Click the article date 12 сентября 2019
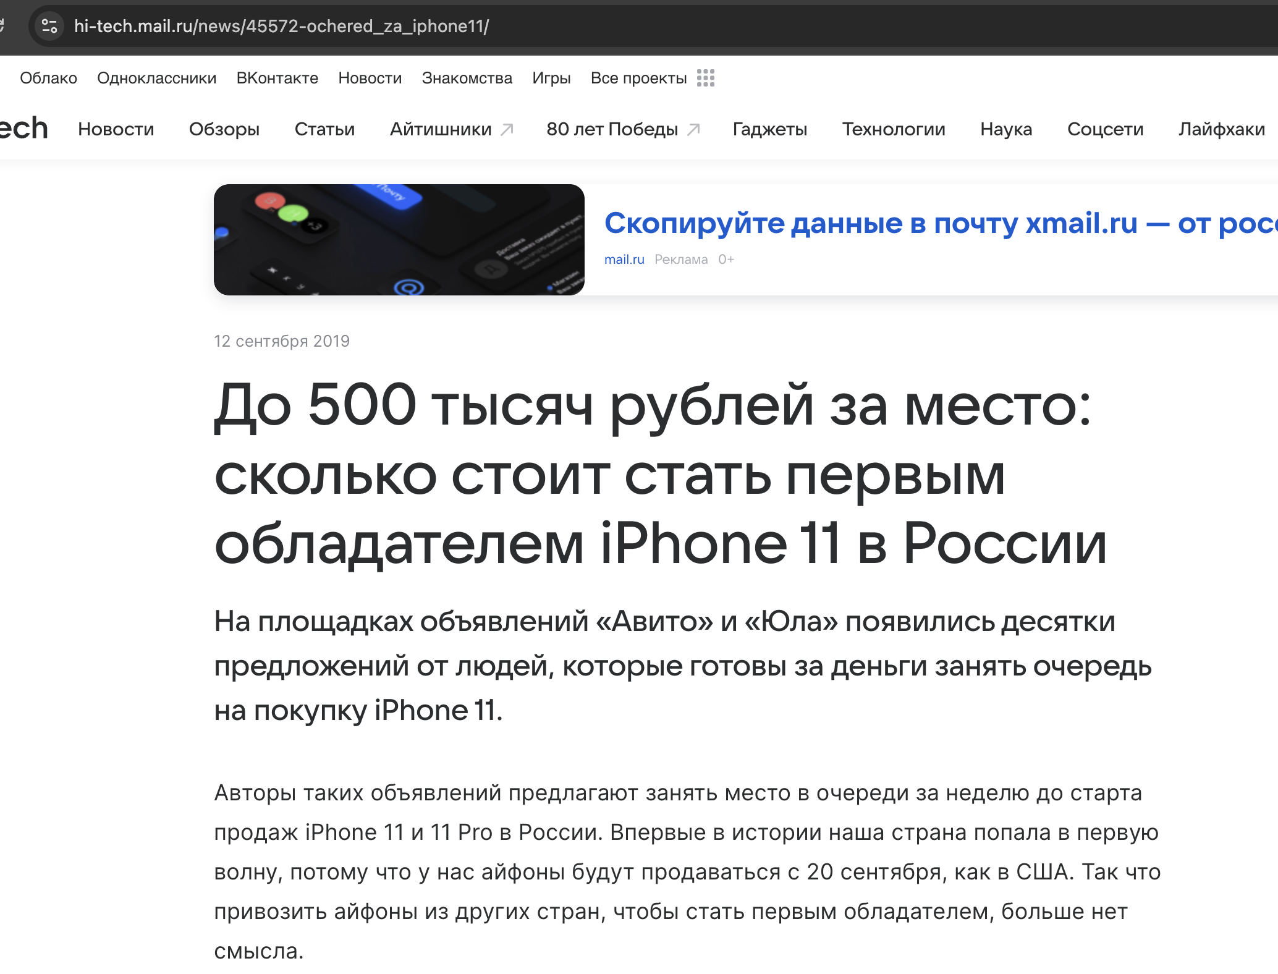This screenshot has width=1278, height=974. coord(282,341)
